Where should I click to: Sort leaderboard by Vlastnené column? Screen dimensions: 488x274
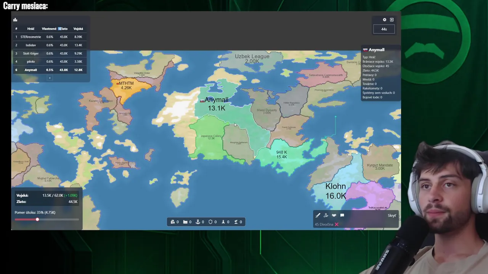pyautogui.click(x=49, y=29)
